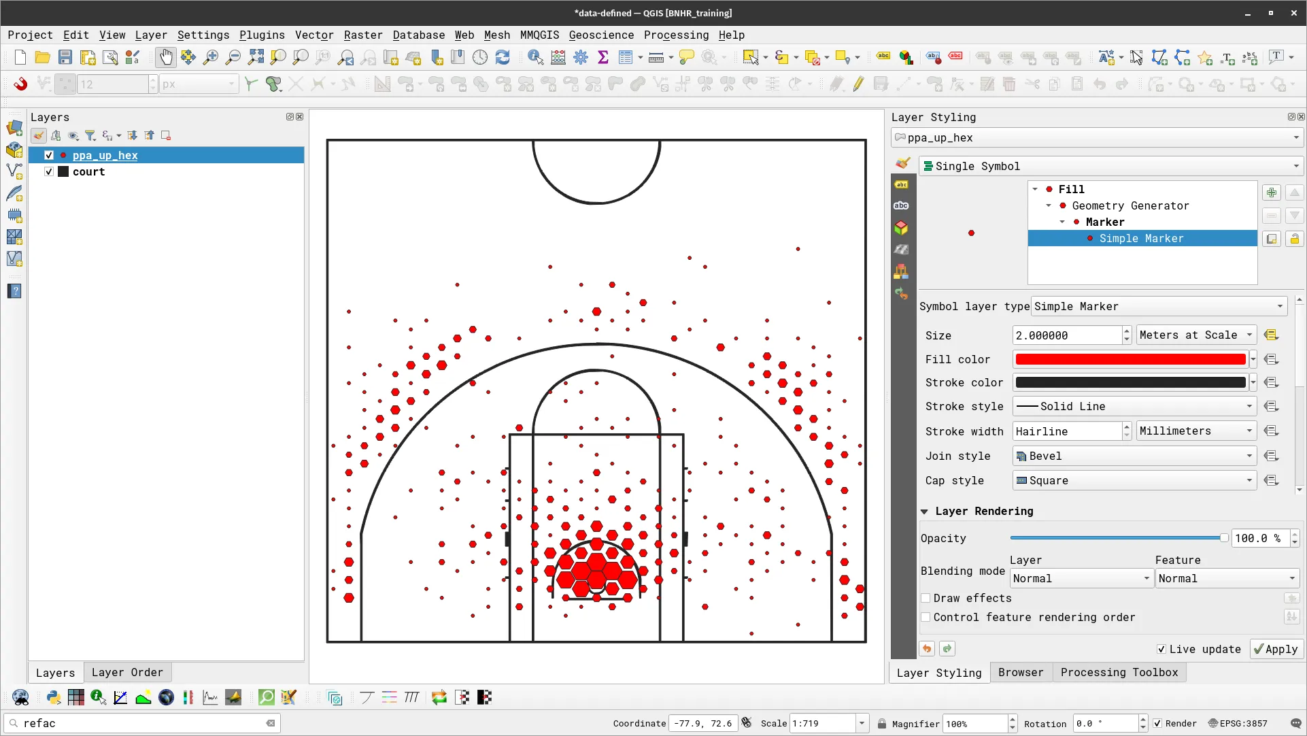Change size units from Meters at Scale
Screen dimensions: 1307x736
coord(1195,335)
